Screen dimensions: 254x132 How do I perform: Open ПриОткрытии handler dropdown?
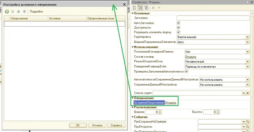point(244,127)
